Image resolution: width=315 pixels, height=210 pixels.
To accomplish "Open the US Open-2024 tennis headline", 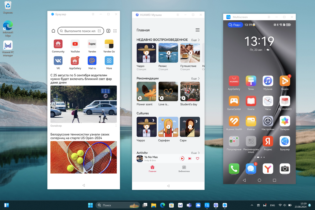I will 80,136.
